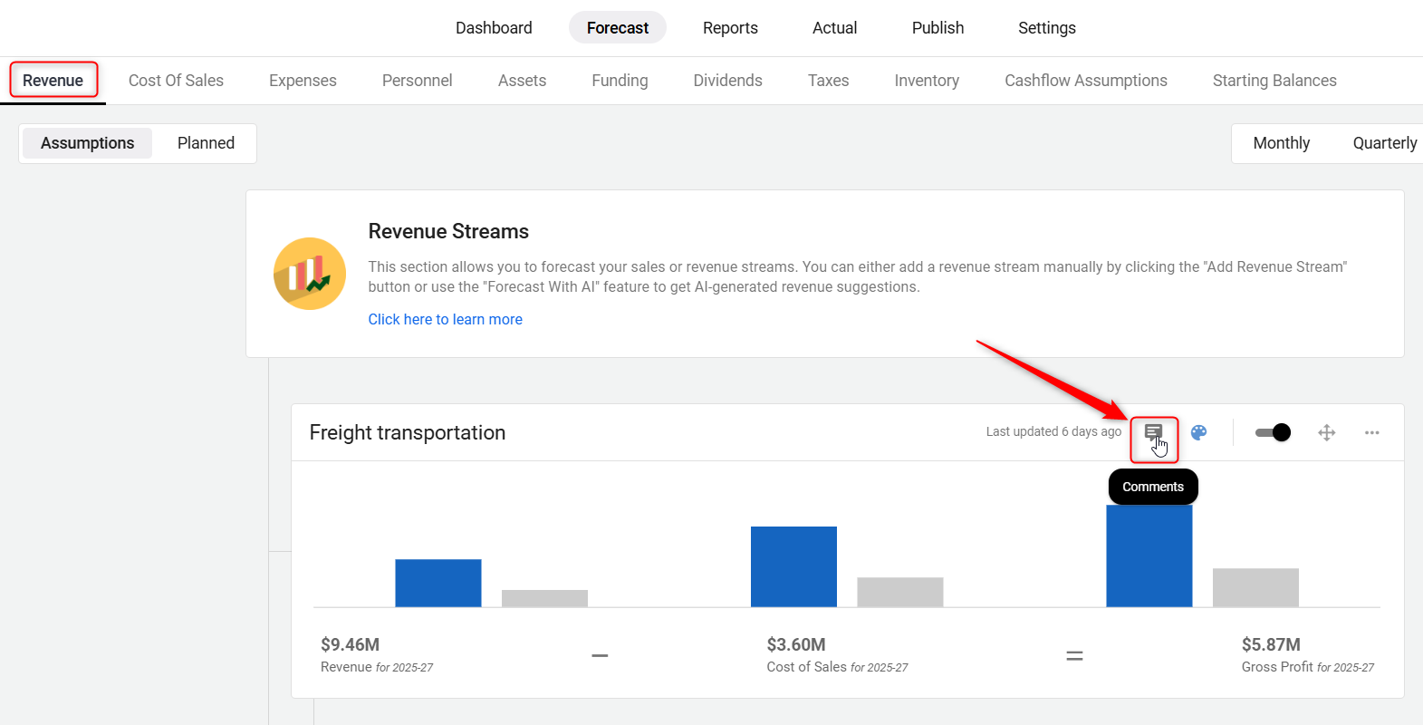Image resolution: width=1423 pixels, height=725 pixels.
Task: Switch to the Cost Of Sales tab
Action: click(176, 81)
